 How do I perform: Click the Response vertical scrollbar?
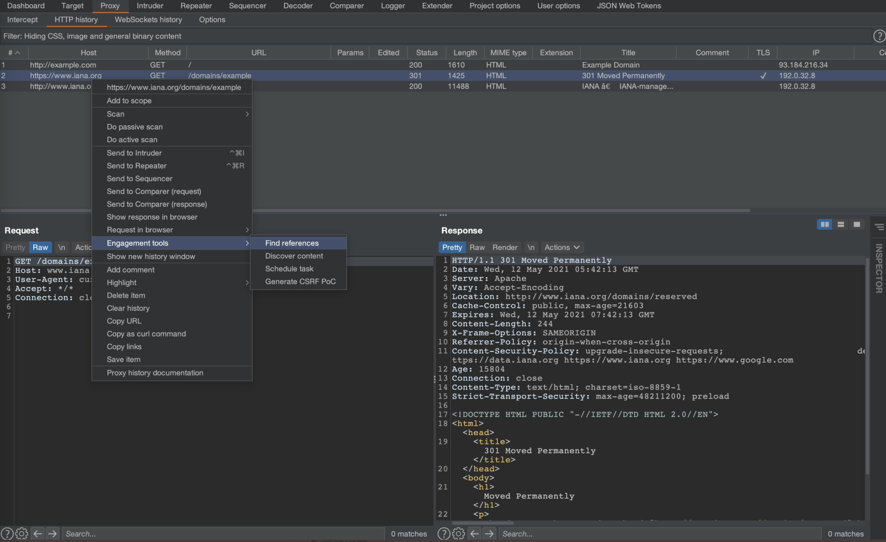(867, 366)
